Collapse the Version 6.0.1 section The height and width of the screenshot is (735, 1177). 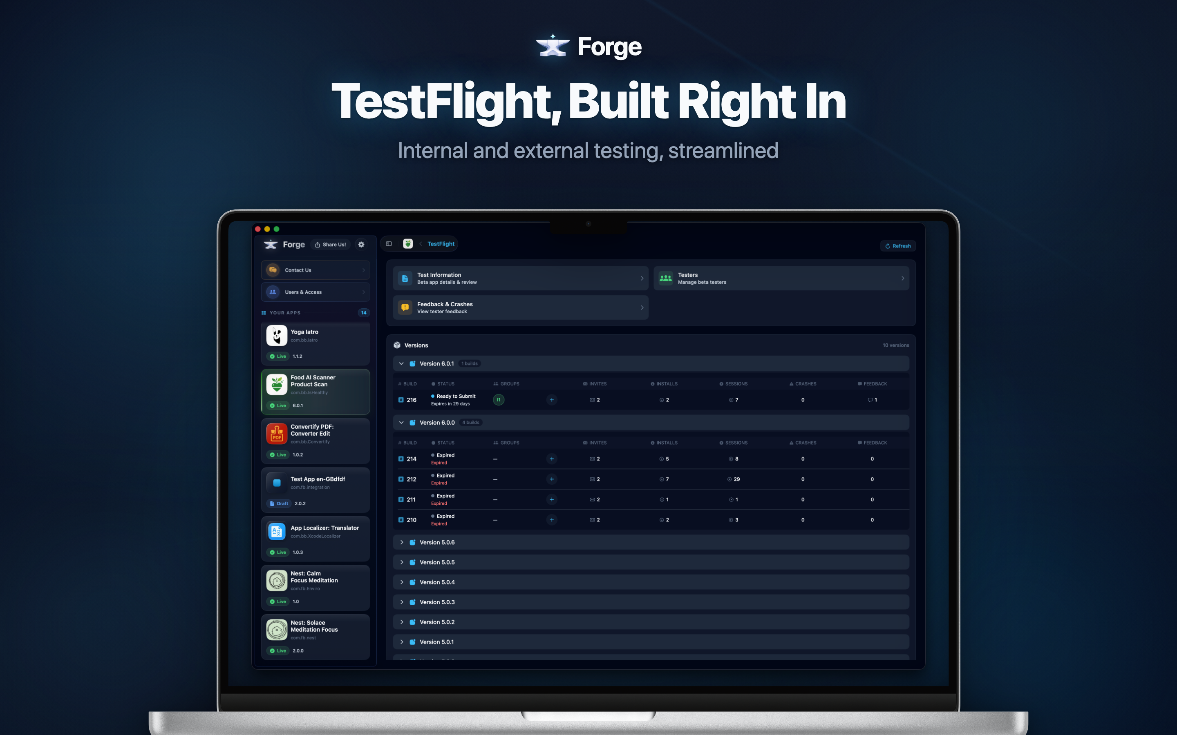click(x=401, y=363)
